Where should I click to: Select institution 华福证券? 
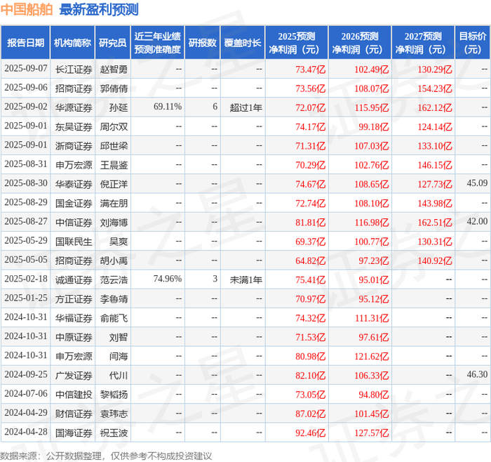(74, 318)
